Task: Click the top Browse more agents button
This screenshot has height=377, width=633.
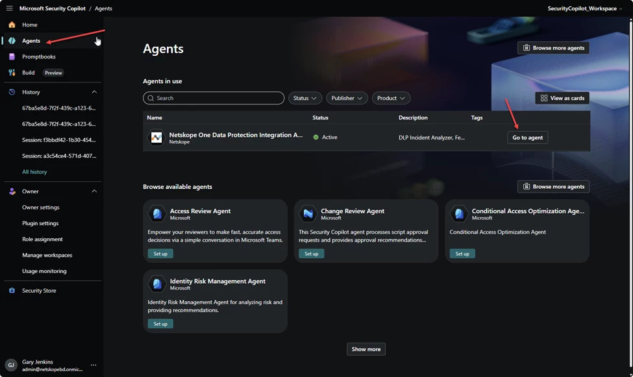Action: click(554, 48)
